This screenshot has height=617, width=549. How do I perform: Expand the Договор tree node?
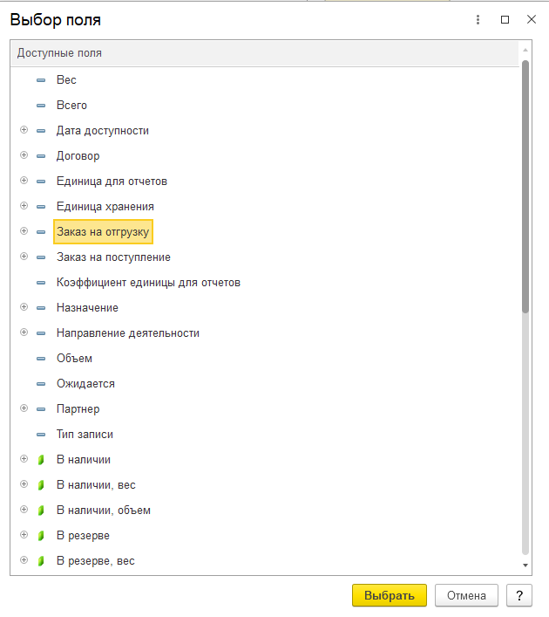click(24, 155)
